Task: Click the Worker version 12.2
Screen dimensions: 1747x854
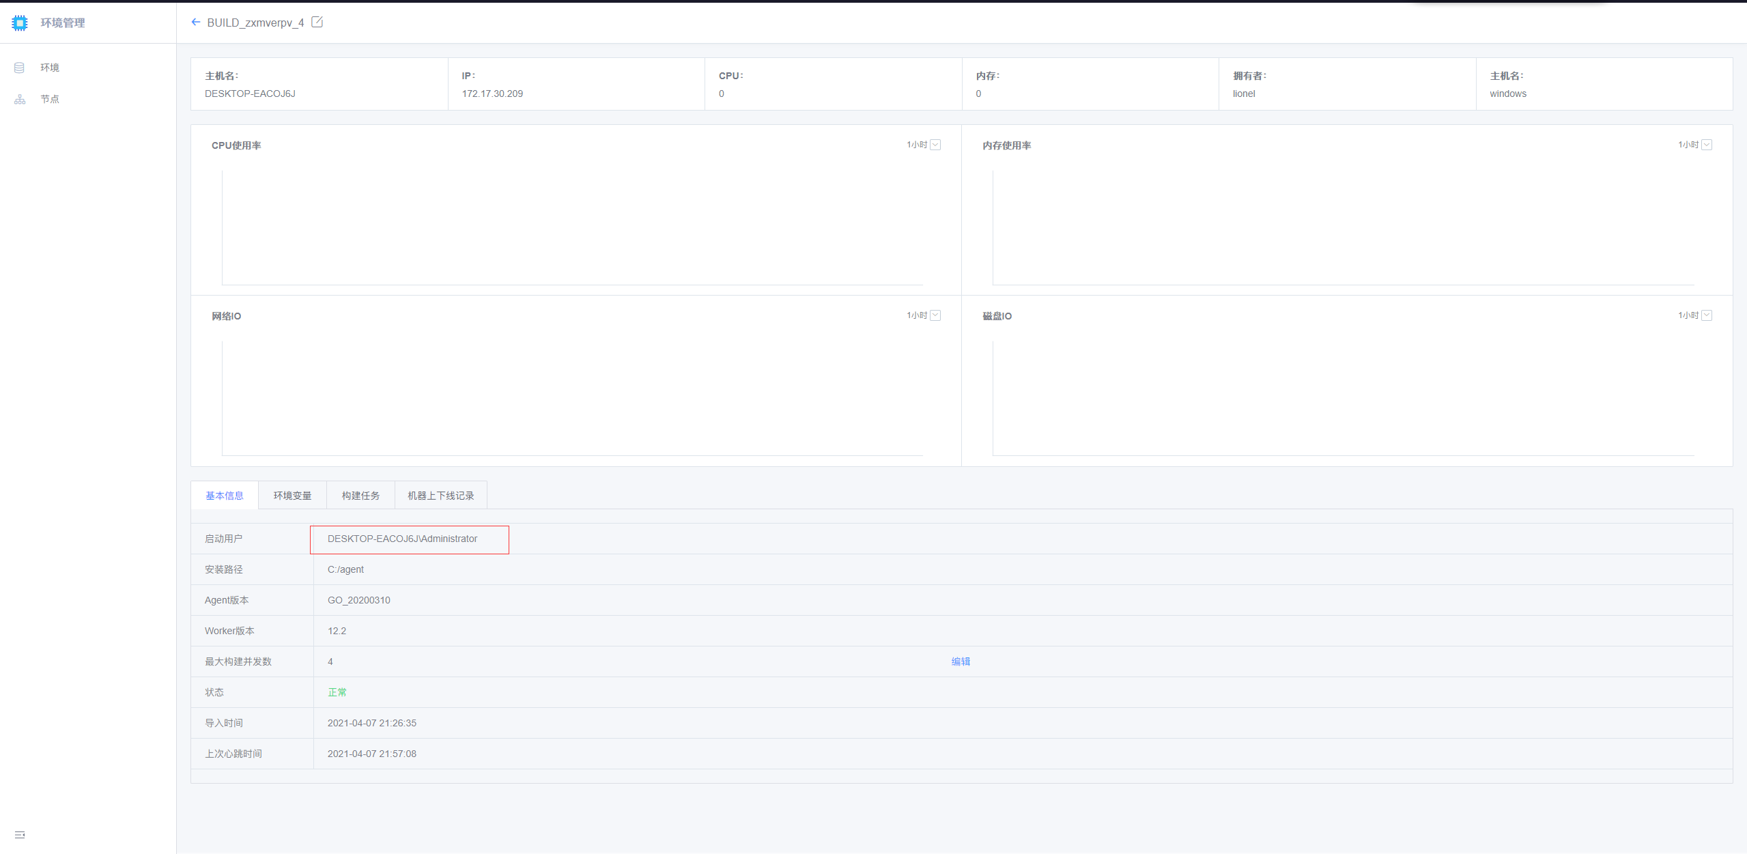Action: click(x=337, y=631)
